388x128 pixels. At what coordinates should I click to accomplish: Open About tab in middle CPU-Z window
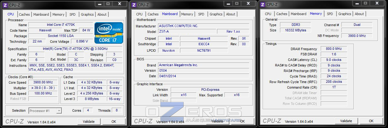click(x=231, y=14)
